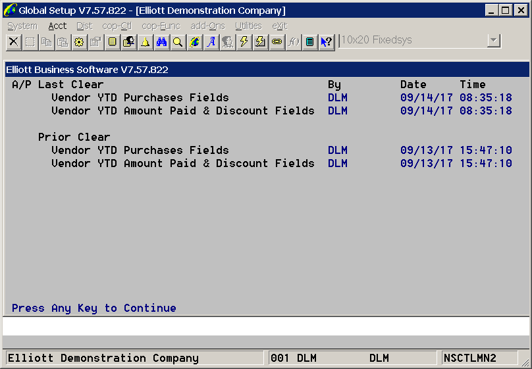Click the 09/13/17 date for Prior Purchases
Image resolution: width=532 pixels, height=369 pixels.
427,150
